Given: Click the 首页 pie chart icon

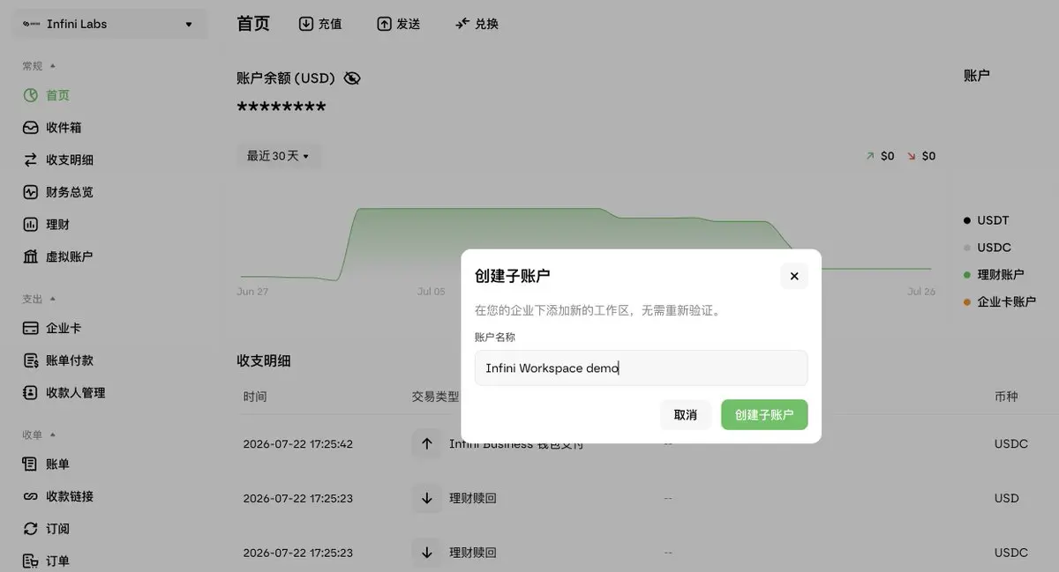Looking at the screenshot, I should point(31,95).
